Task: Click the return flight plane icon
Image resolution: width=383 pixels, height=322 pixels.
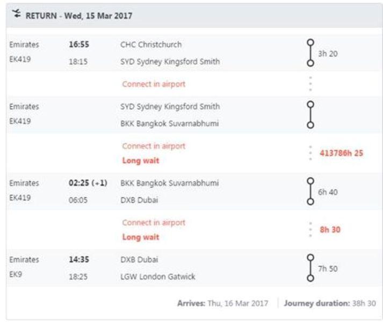Action: (x=16, y=16)
